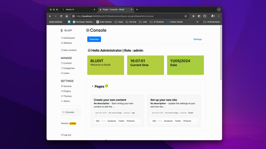Screen dimensions: 266x149
Task: Open the Chrome three-dot menu
Action: pyautogui.click(x=219, y=16)
